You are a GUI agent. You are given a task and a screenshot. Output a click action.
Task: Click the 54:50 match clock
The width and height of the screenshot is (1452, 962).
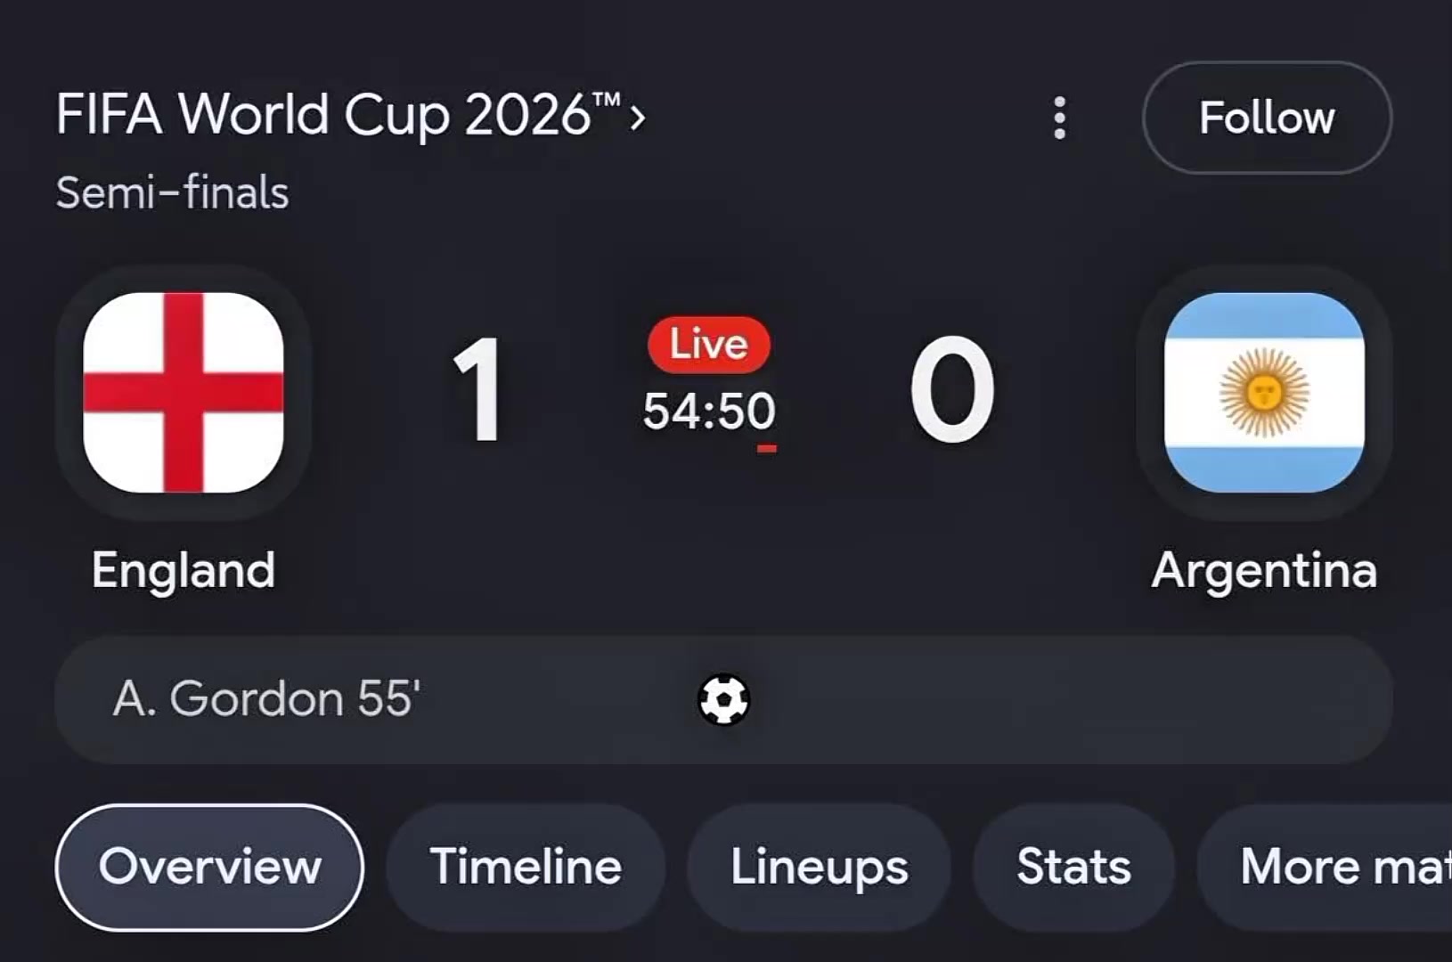tap(709, 412)
